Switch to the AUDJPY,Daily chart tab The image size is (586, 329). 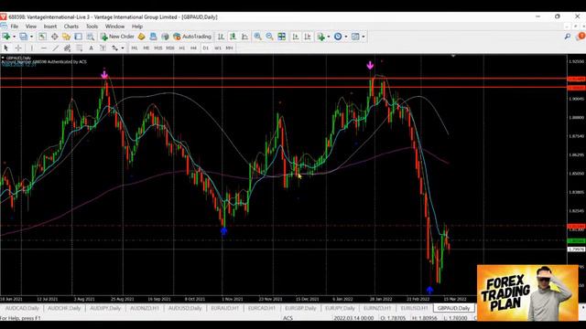[x=105, y=309]
